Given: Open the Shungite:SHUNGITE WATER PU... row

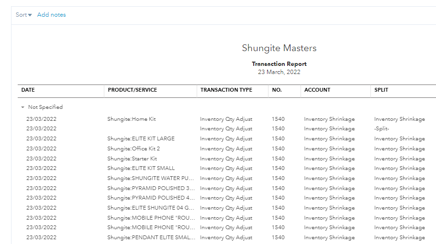Looking at the screenshot, I should (x=151, y=178).
